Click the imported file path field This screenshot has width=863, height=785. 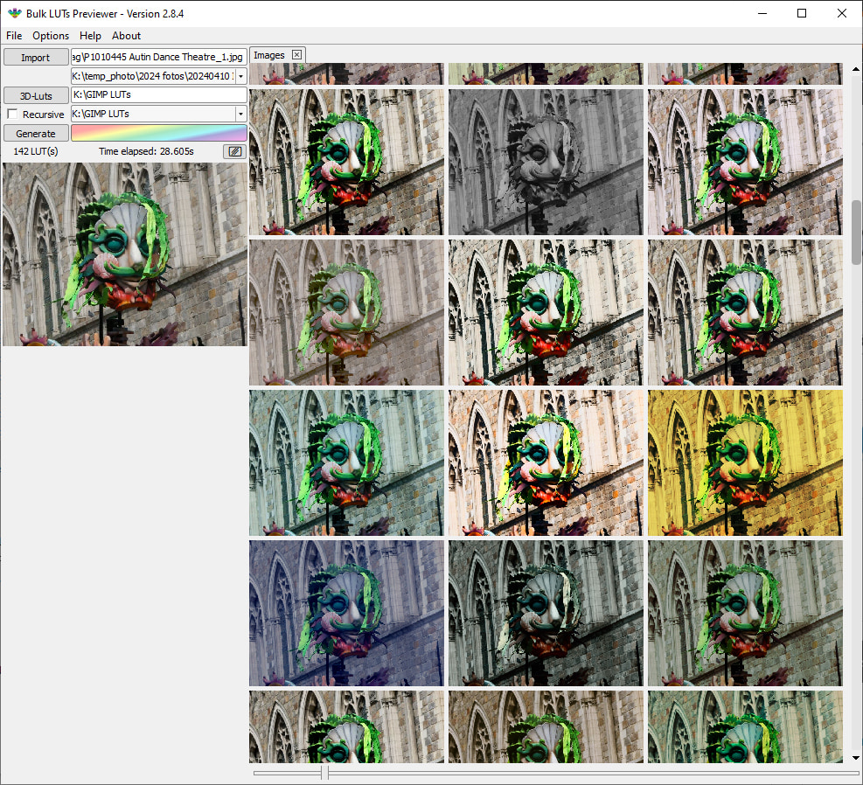pyautogui.click(x=158, y=57)
